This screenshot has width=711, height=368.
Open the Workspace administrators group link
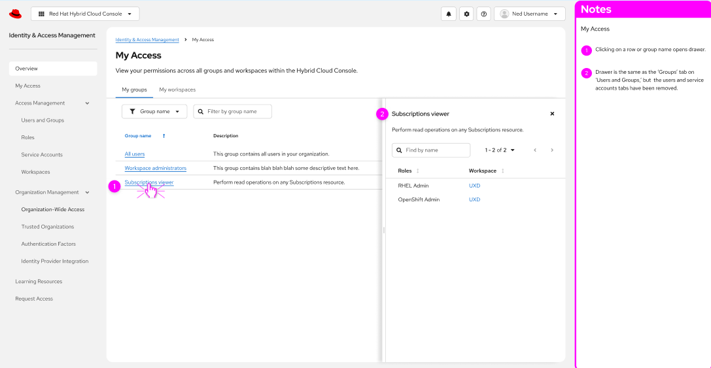click(156, 168)
